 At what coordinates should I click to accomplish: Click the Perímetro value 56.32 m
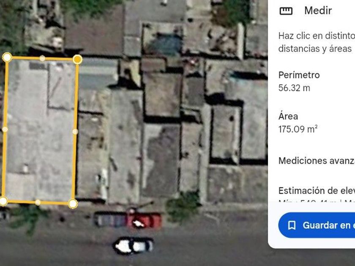[x=294, y=88]
